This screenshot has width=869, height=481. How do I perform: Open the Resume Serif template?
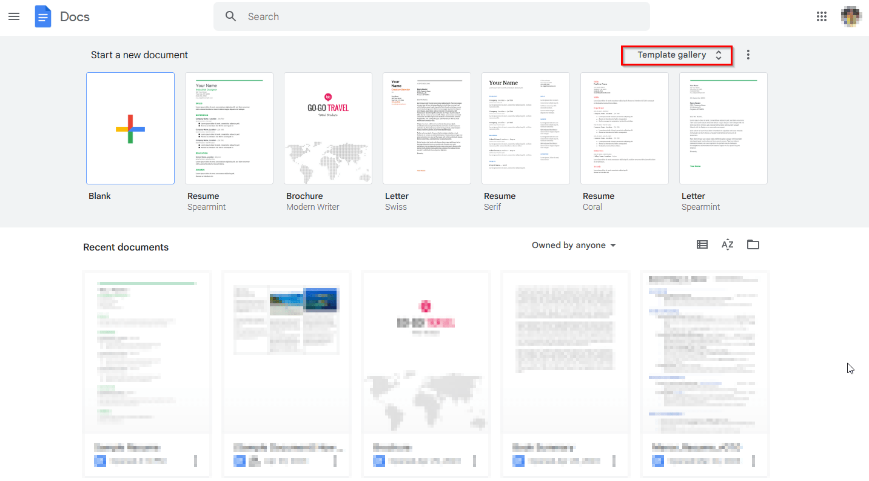(x=526, y=128)
